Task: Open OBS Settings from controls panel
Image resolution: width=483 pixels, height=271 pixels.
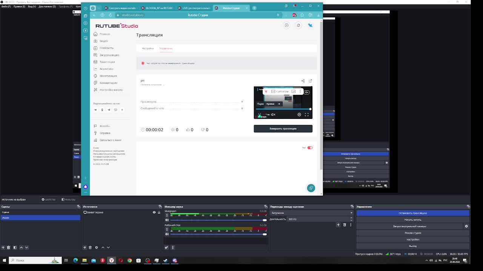Action: coord(413,239)
